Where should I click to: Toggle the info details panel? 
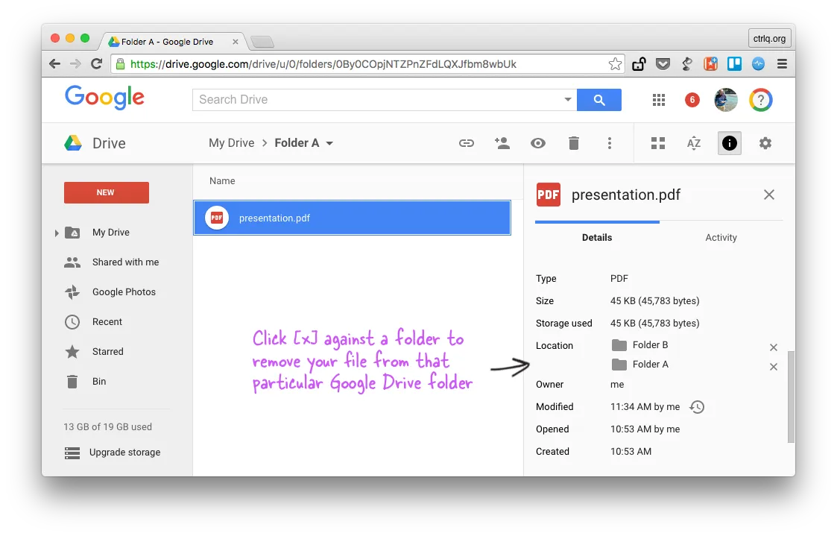click(x=729, y=142)
